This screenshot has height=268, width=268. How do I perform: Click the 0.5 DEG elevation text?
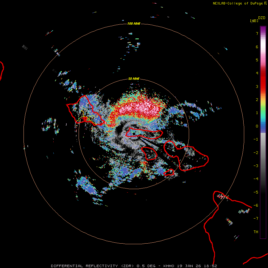146,266
